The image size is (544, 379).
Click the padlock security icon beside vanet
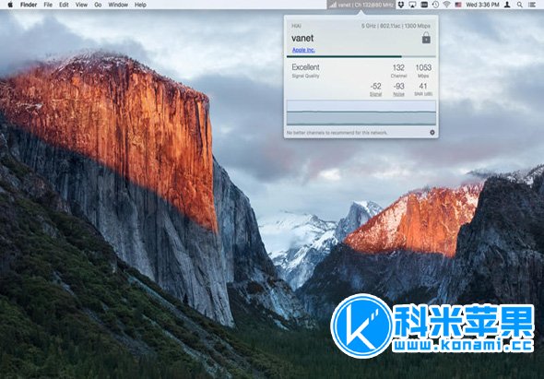(426, 38)
